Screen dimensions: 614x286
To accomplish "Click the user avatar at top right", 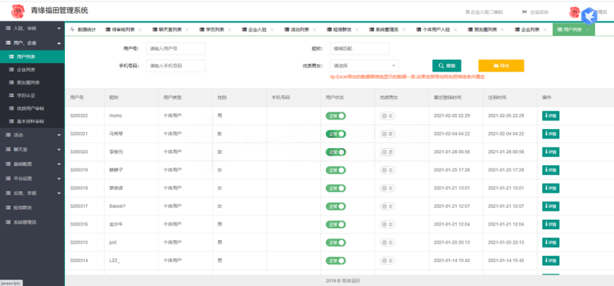I will coord(575,12).
